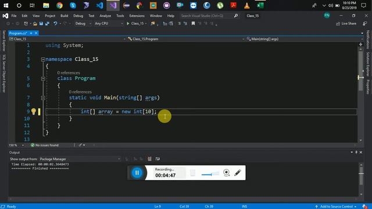The width and height of the screenshot is (372, 209).
Task: Open the Debug configuration dropdown
Action: (83, 23)
